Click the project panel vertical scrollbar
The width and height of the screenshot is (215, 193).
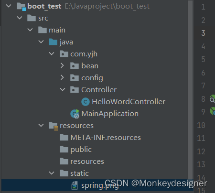(x=190, y=90)
